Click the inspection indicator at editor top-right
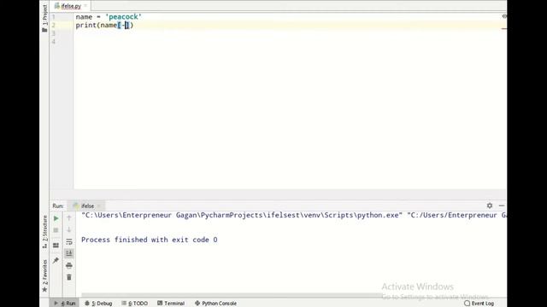Viewport: 547px width, 307px height. coord(504,16)
